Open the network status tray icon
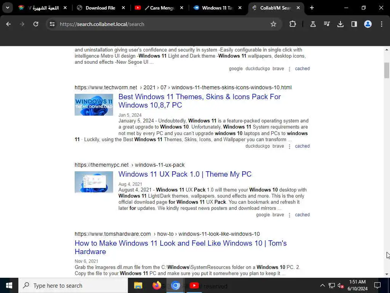The height and width of the screenshot is (293, 390). (x=331, y=285)
